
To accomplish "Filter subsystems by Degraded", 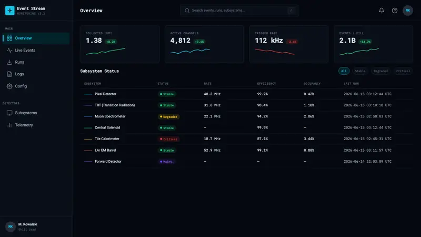I will (x=380, y=71).
